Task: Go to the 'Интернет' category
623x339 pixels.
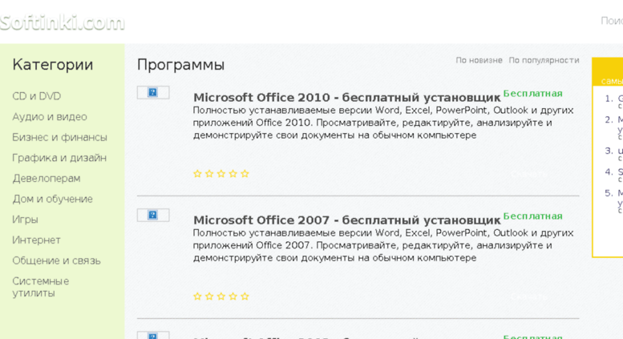Action: [37, 240]
